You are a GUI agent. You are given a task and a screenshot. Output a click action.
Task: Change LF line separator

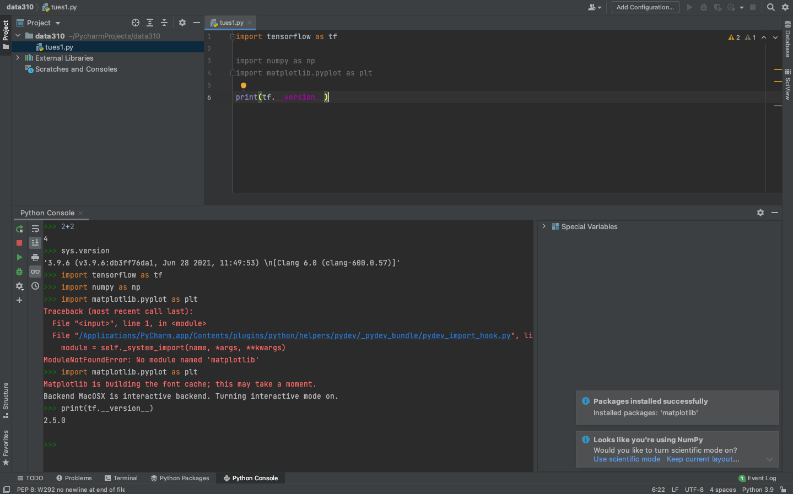pos(675,490)
